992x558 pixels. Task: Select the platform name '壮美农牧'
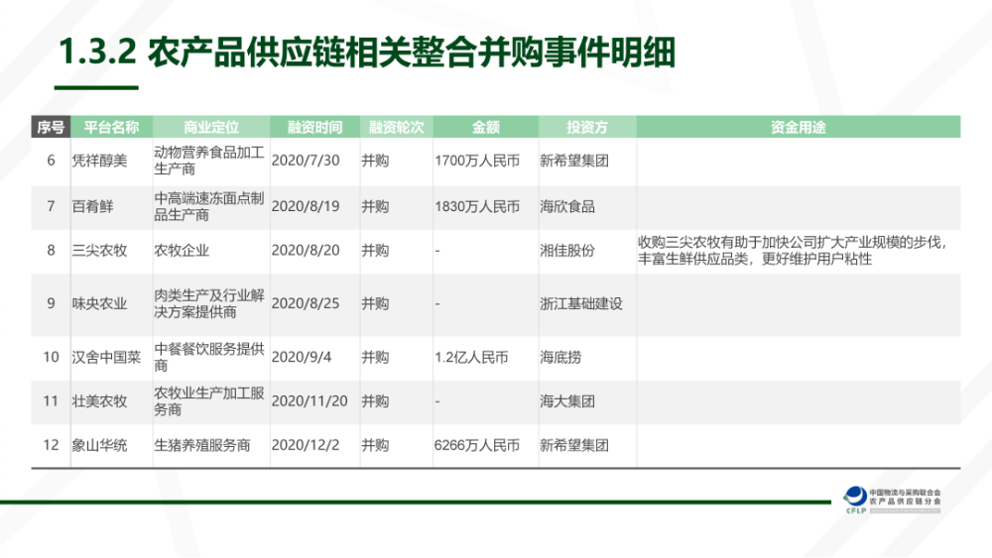click(x=99, y=401)
